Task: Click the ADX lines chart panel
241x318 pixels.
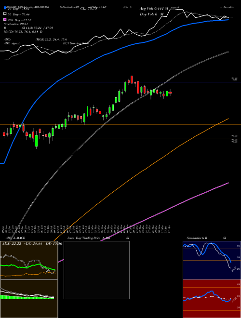Action: point(29,260)
